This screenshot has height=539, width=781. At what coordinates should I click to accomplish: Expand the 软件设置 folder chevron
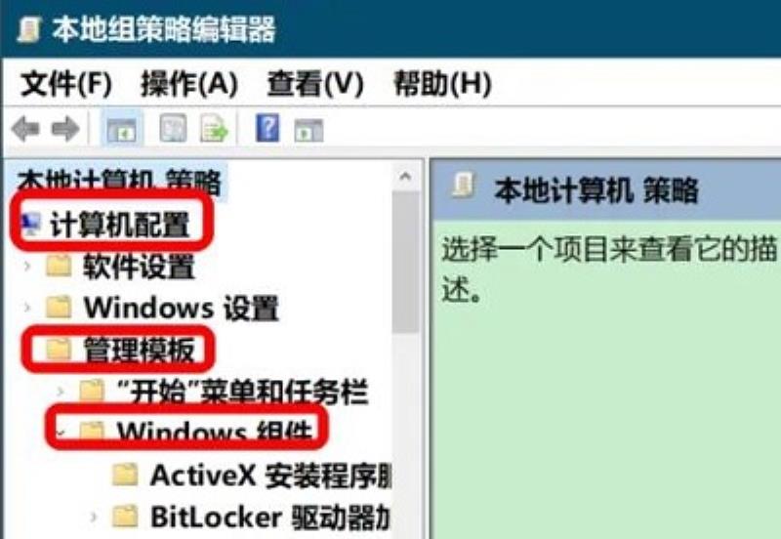click(27, 266)
